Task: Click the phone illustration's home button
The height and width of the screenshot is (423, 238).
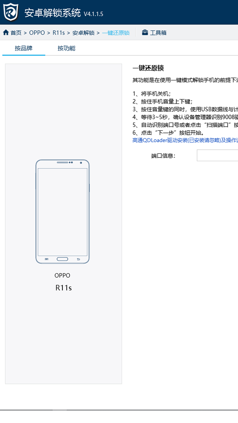Action: tap(62, 259)
